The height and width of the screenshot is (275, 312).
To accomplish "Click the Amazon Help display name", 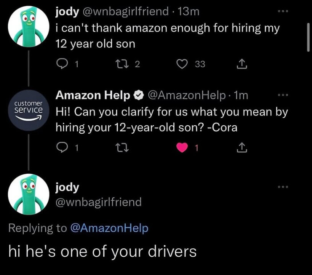I will click(93, 95).
